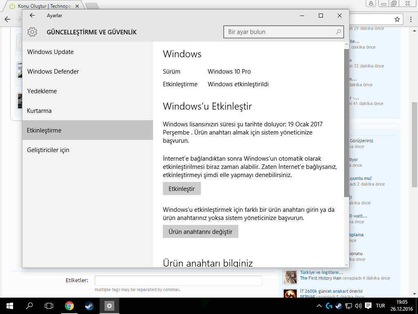This screenshot has height=314, width=418.
Task: Open 'The First History Man' user link
Action: [320, 278]
